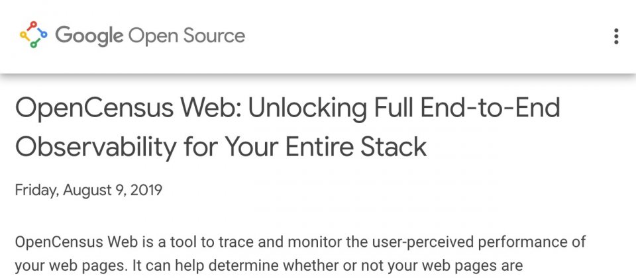Click the words Entire Stack in the title
The width and height of the screenshot is (636, 278).
tap(356, 146)
